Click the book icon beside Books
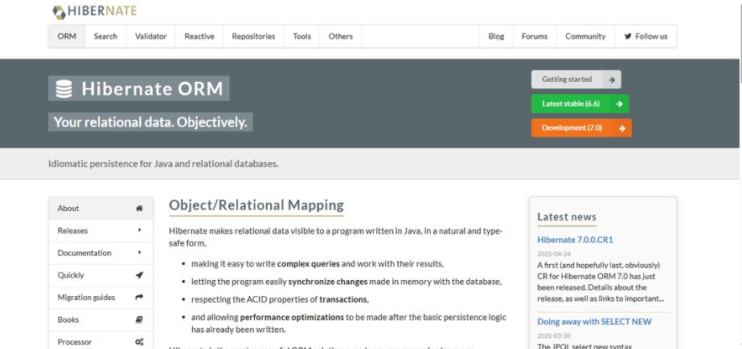 click(x=139, y=320)
